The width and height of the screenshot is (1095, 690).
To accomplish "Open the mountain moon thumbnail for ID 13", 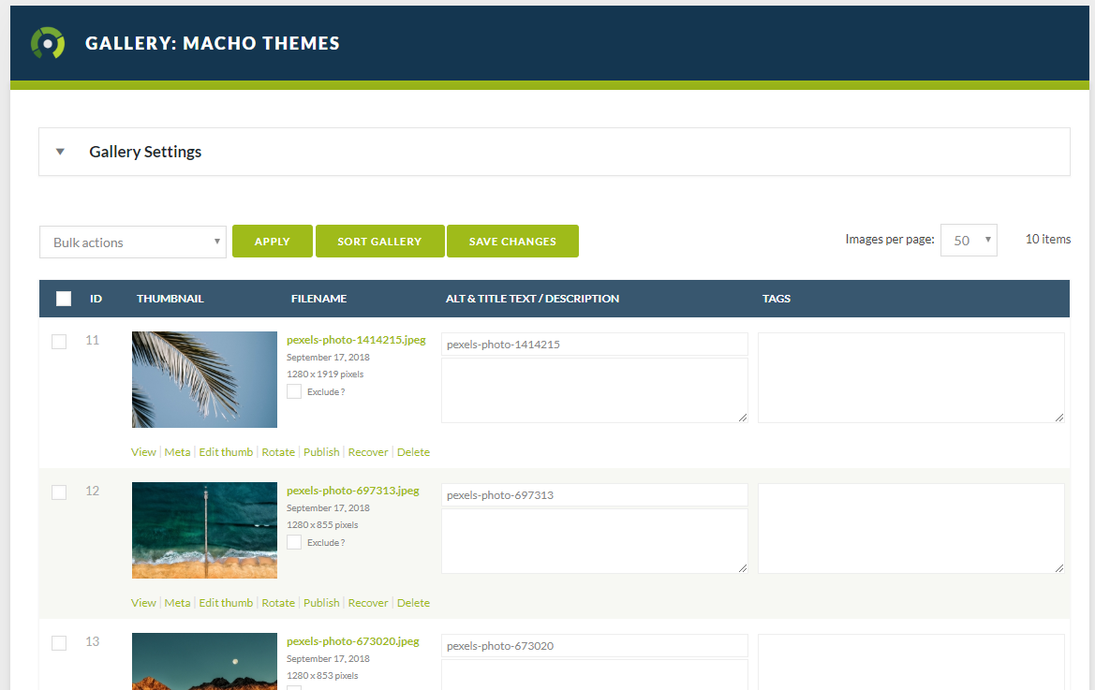I will tap(204, 661).
